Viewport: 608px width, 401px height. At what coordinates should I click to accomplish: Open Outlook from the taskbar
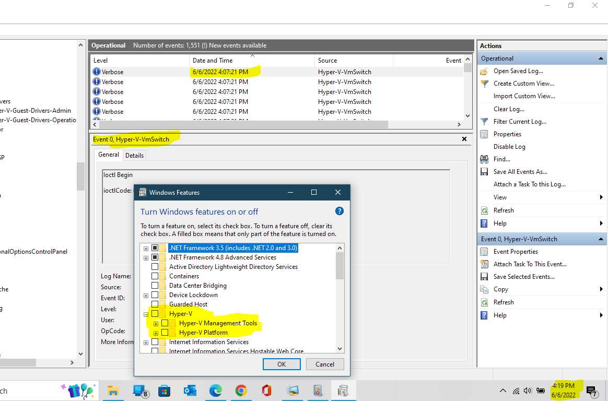(x=190, y=391)
